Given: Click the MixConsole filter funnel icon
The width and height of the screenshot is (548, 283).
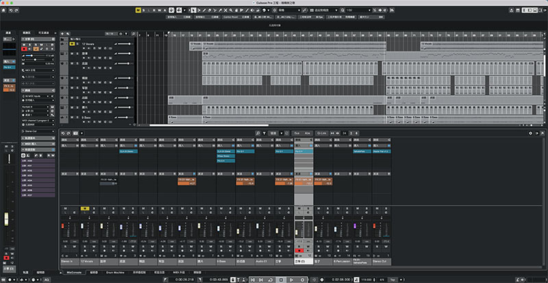Looking at the screenshot, I should 264,133.
